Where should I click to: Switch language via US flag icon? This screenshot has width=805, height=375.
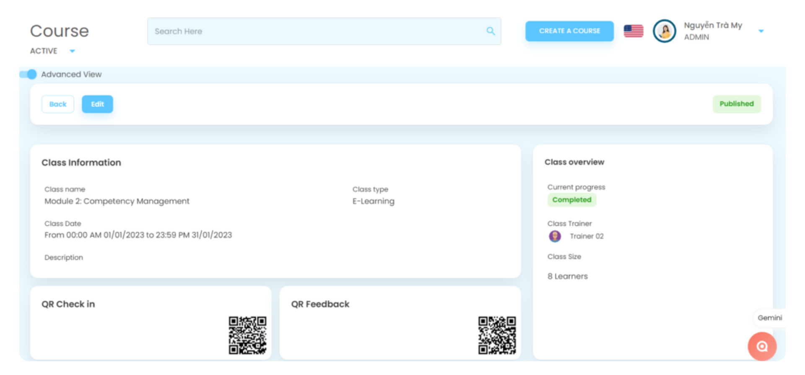[x=634, y=31]
